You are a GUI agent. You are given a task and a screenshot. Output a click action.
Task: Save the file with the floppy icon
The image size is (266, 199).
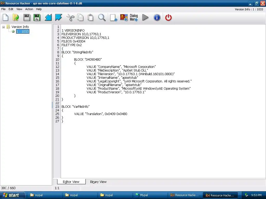coord(27,17)
